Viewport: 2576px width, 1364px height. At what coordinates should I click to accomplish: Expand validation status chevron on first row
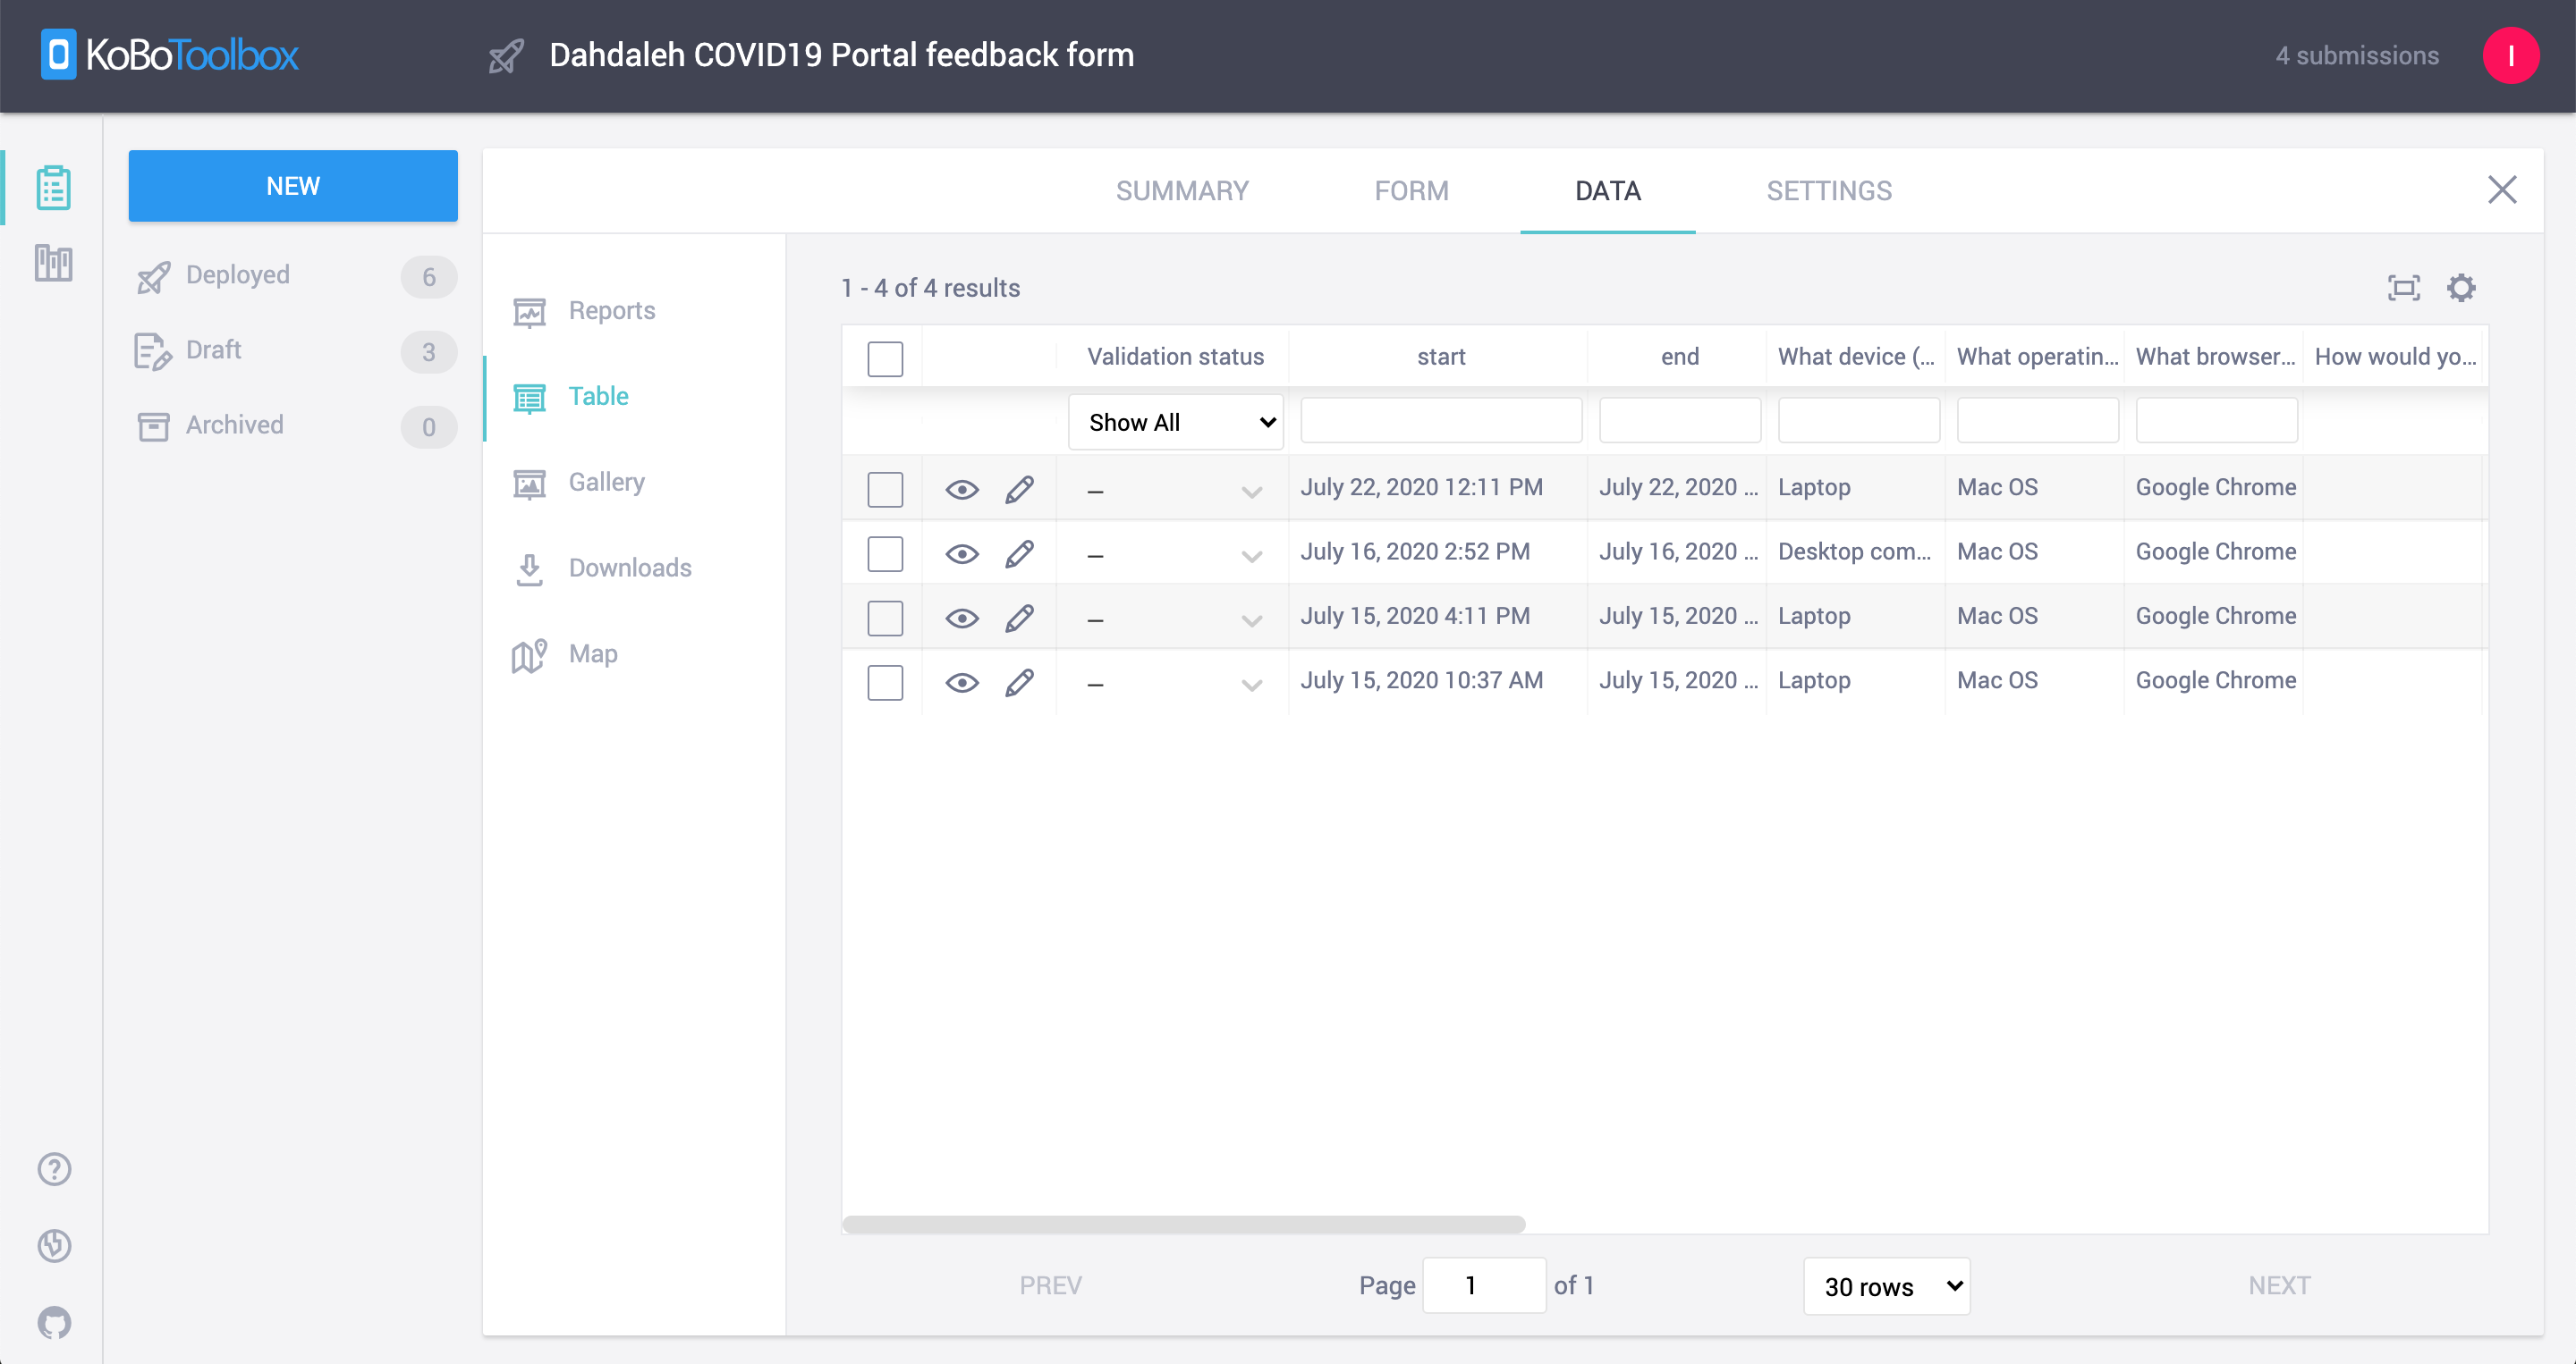[1251, 492]
